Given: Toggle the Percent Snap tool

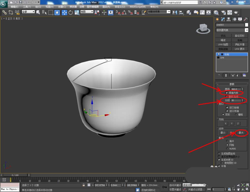Looking at the screenshot, I should (x=130, y=12).
